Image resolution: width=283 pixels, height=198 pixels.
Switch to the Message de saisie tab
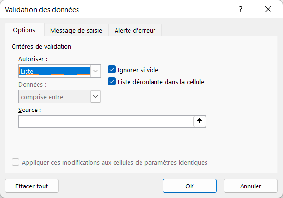click(76, 30)
